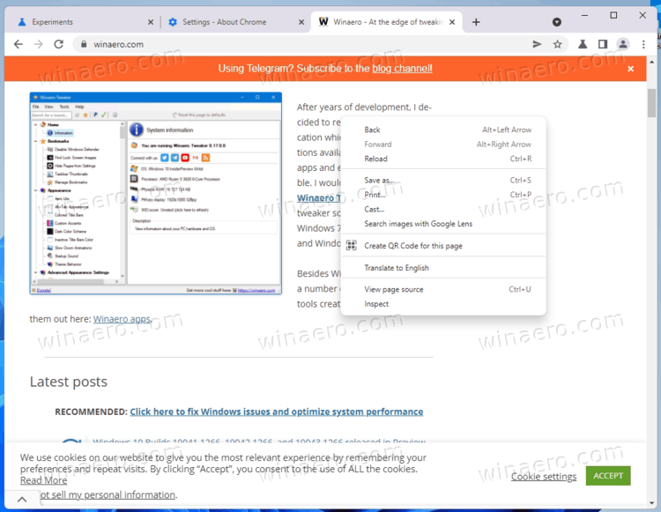Click the Latest posts heading
Image resolution: width=661 pixels, height=512 pixels.
(68, 382)
